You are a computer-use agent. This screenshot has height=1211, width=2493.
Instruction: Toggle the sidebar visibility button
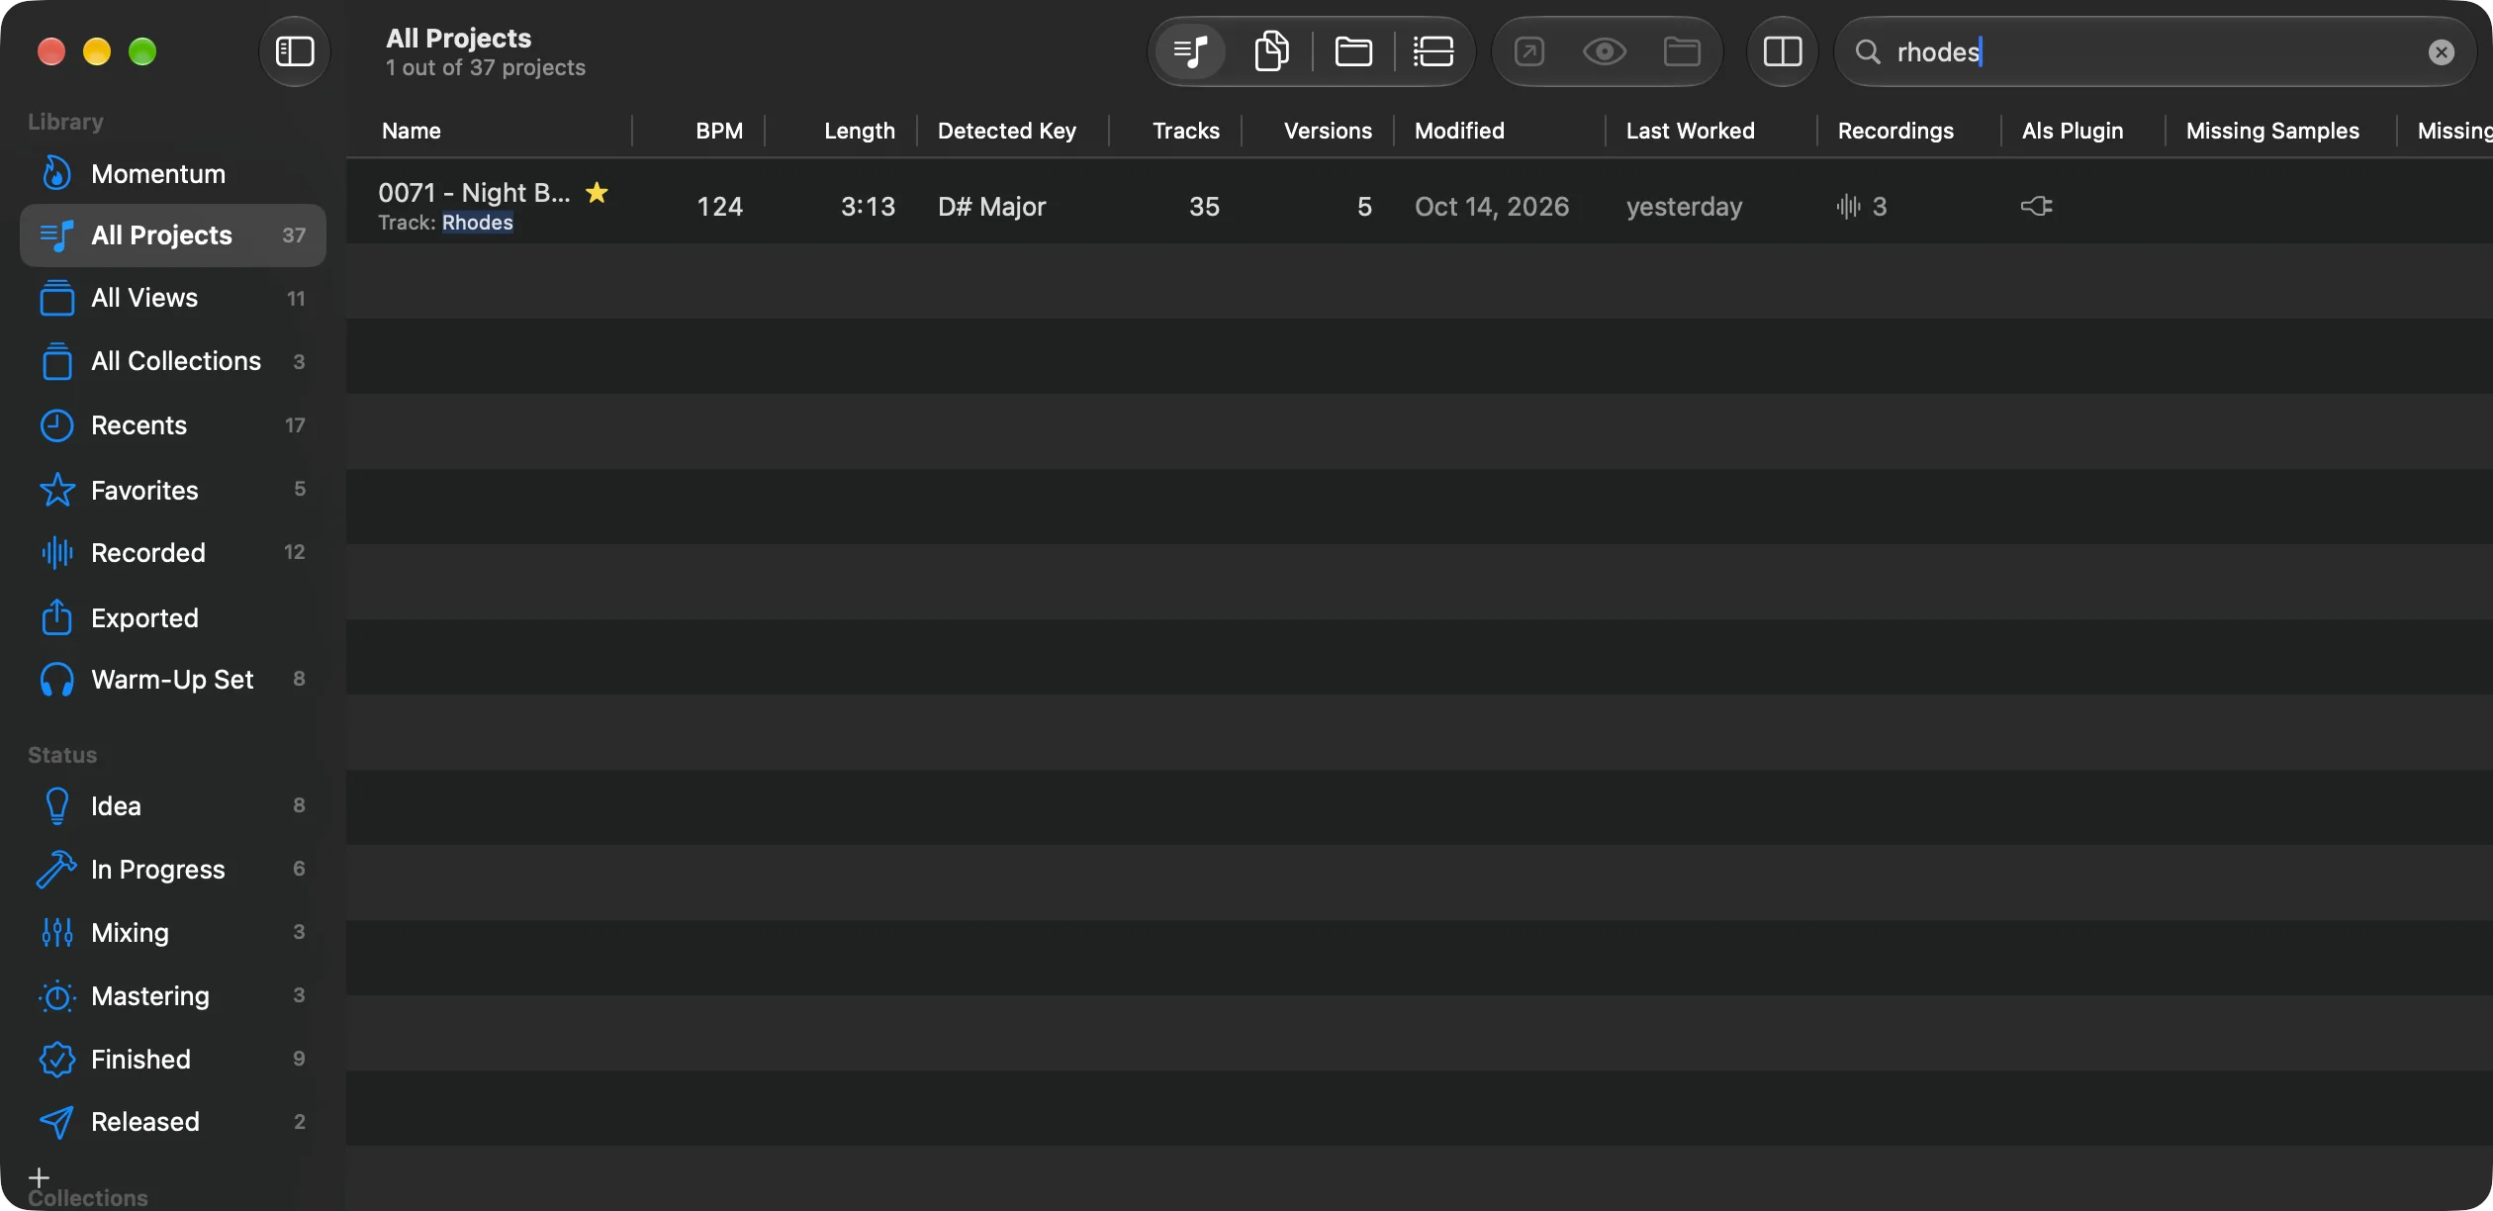click(294, 51)
